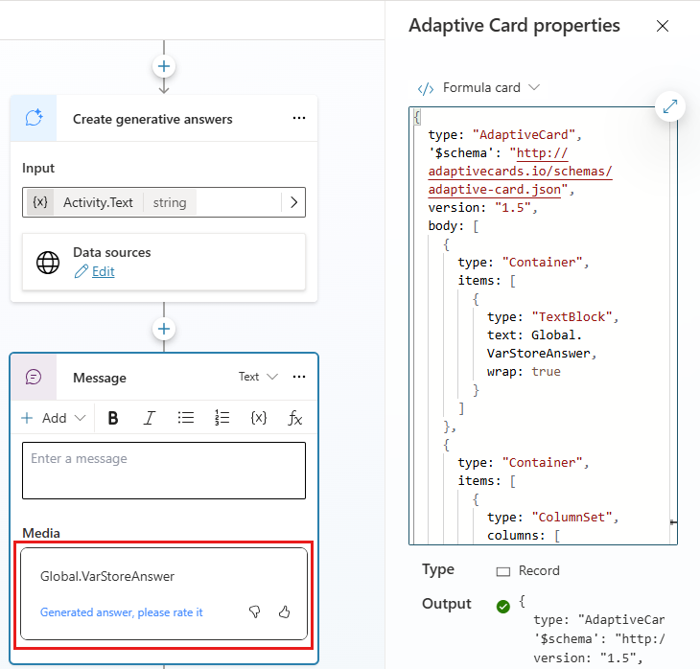Toggle italic formatting
The width and height of the screenshot is (700, 669).
149,418
